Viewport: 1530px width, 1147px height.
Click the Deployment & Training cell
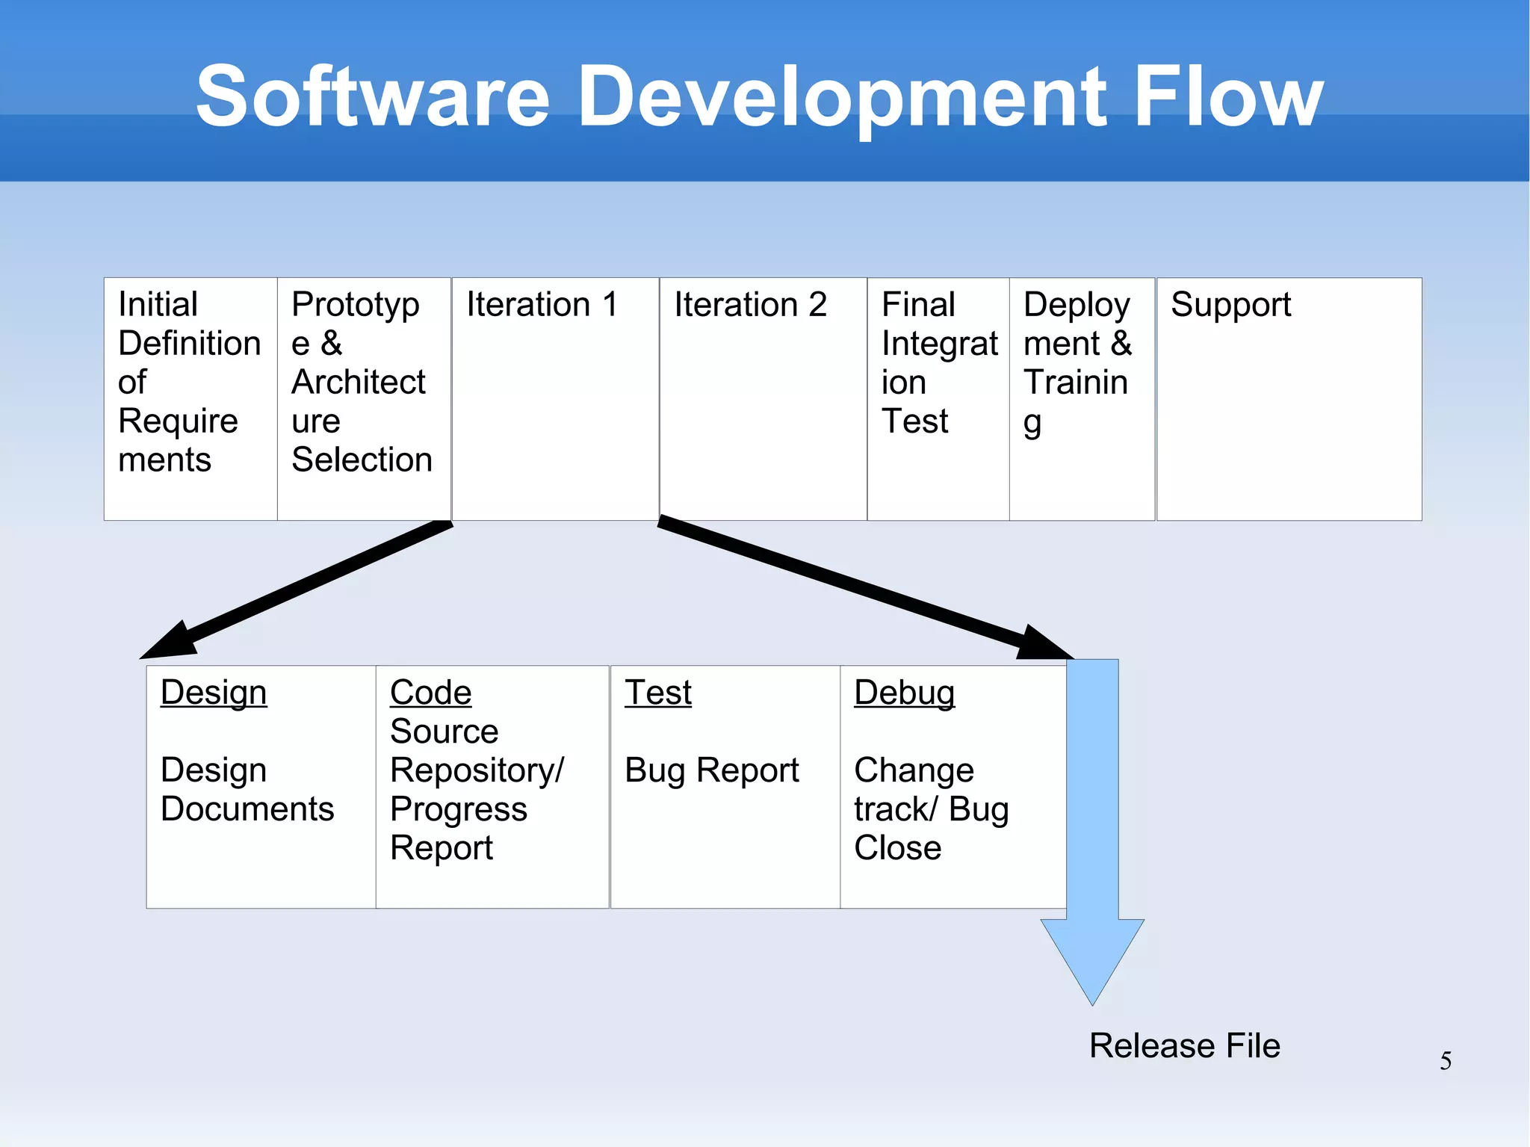(x=1082, y=399)
